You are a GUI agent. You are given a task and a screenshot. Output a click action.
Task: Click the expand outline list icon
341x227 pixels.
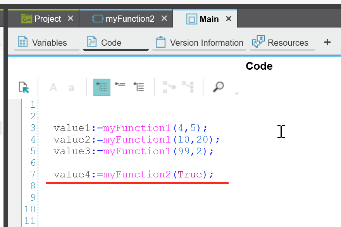pos(139,87)
